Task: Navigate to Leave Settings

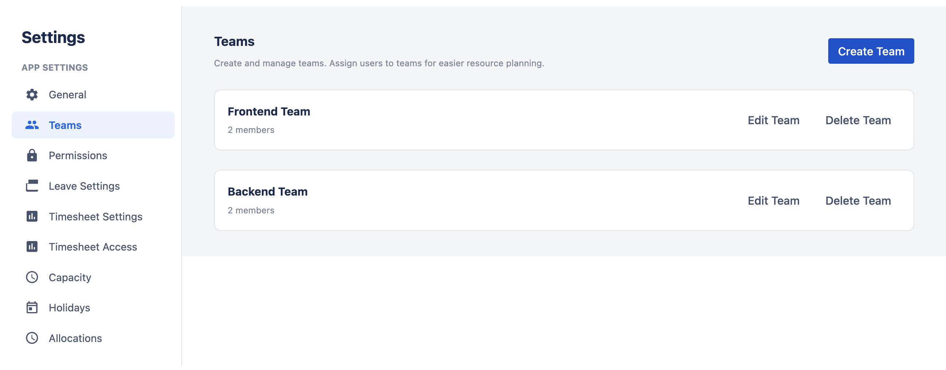Action: [x=84, y=186]
